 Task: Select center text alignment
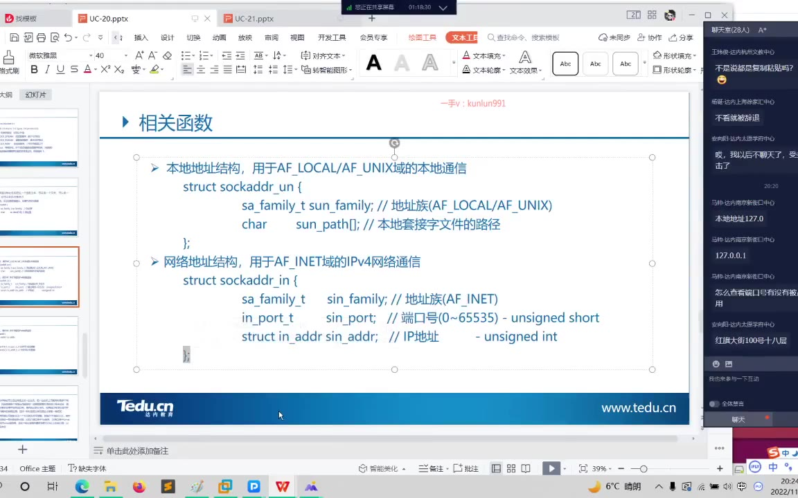tap(200, 70)
